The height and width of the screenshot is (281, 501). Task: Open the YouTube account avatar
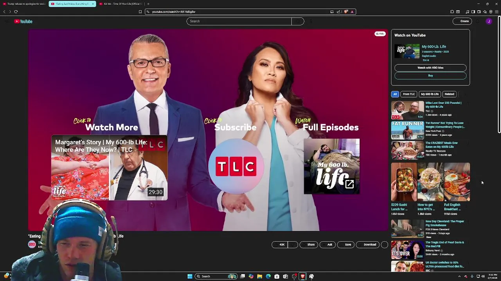coord(489,21)
